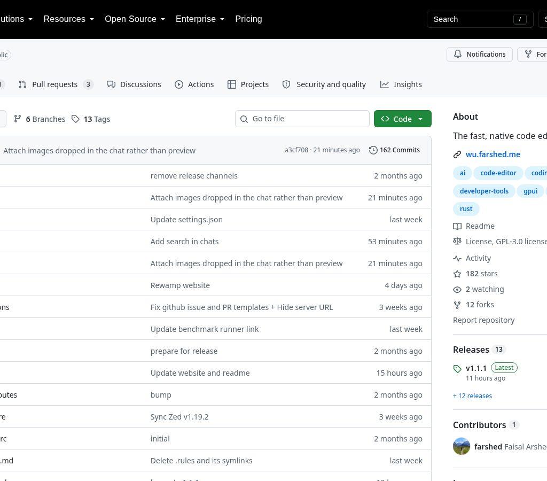547x481 pixels.
Task: Click the green Code button
Action: click(x=403, y=119)
